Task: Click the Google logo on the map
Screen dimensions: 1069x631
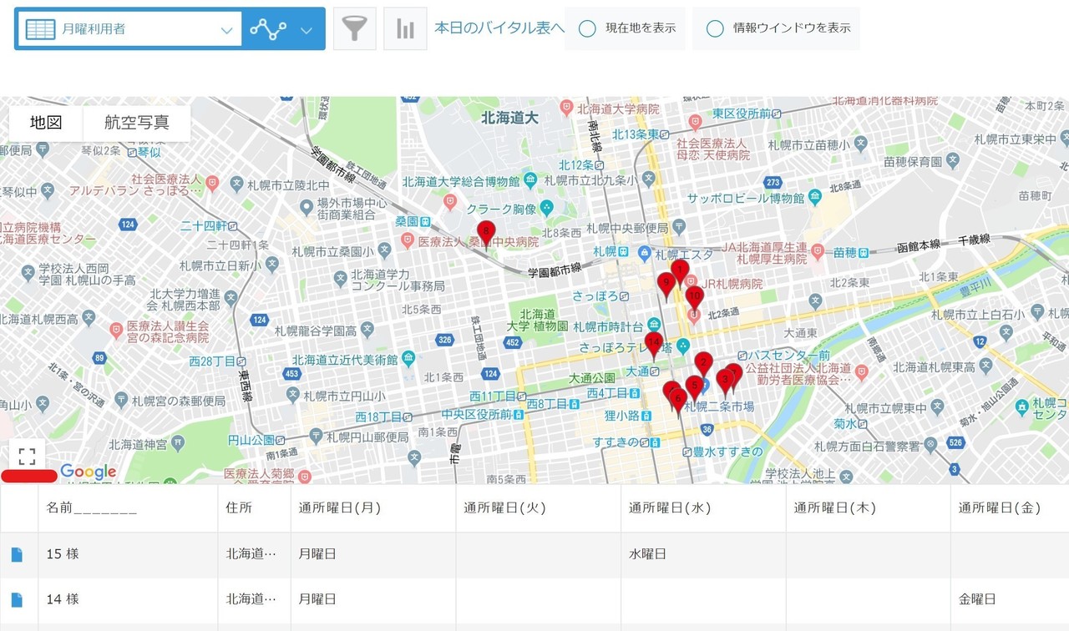Action: click(x=88, y=473)
